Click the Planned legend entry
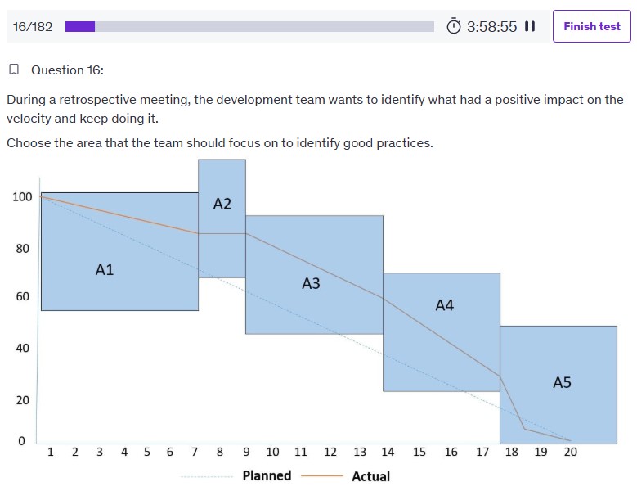637x500 pixels. point(267,475)
